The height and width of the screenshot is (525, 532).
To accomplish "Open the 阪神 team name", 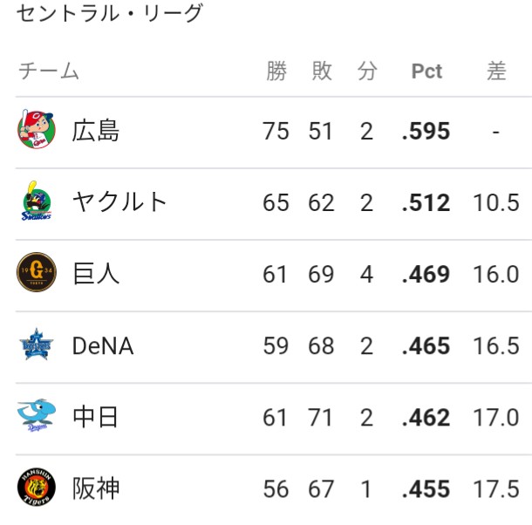I will [96, 488].
